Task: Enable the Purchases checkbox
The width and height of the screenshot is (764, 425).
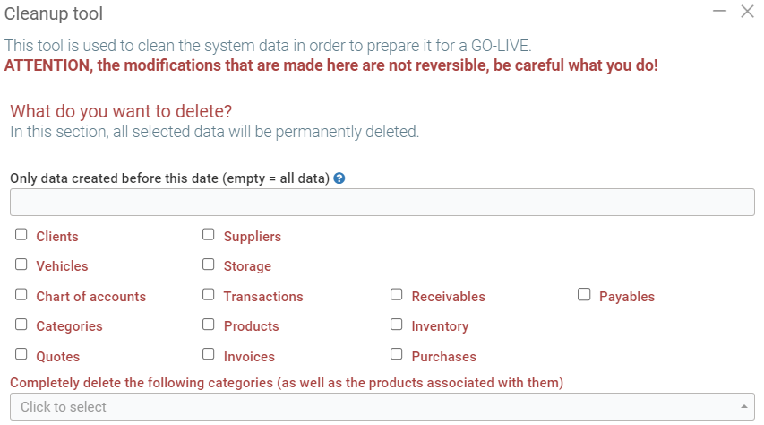Action: [397, 354]
